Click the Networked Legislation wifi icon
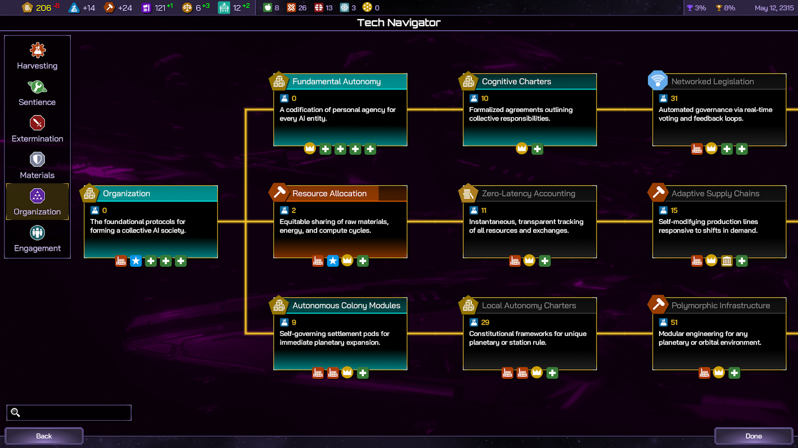Screen dimensions: 798x448 [x=658, y=80]
